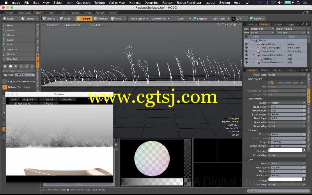312x195 pixels.
Task: Open the Curls Mode dropdown
Action: pos(287,163)
